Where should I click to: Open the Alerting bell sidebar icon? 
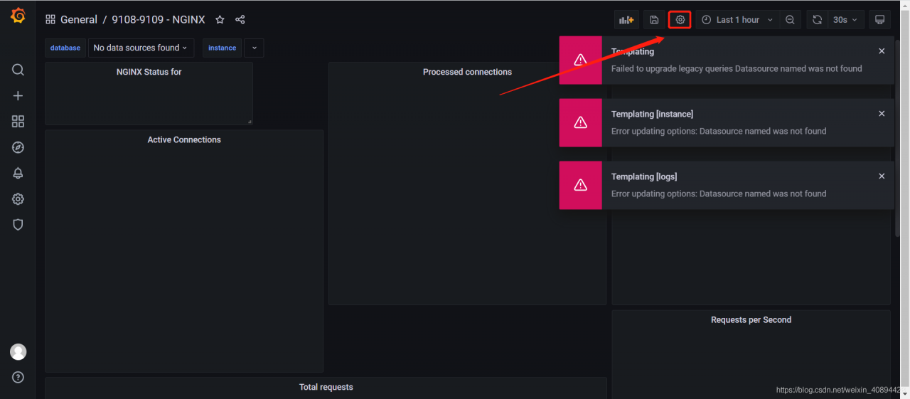tap(18, 173)
